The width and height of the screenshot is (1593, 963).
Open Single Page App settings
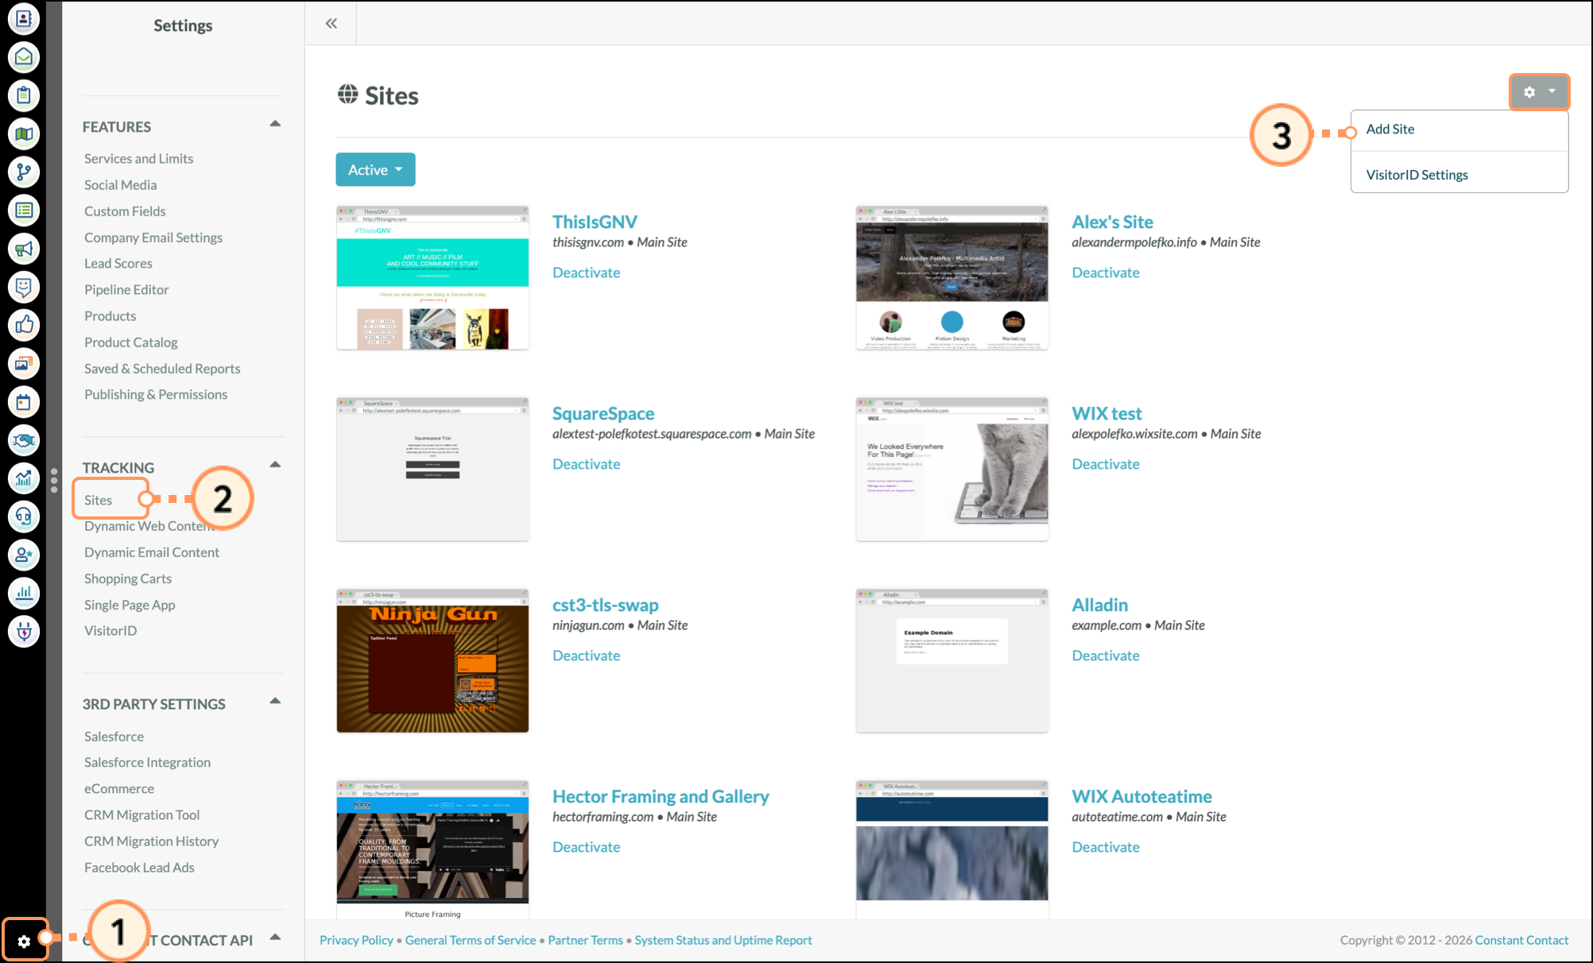[x=130, y=605]
